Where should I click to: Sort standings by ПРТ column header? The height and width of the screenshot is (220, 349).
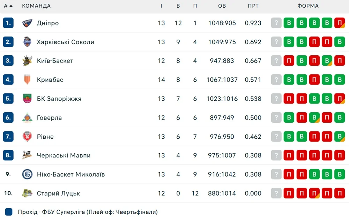pyautogui.click(x=253, y=6)
